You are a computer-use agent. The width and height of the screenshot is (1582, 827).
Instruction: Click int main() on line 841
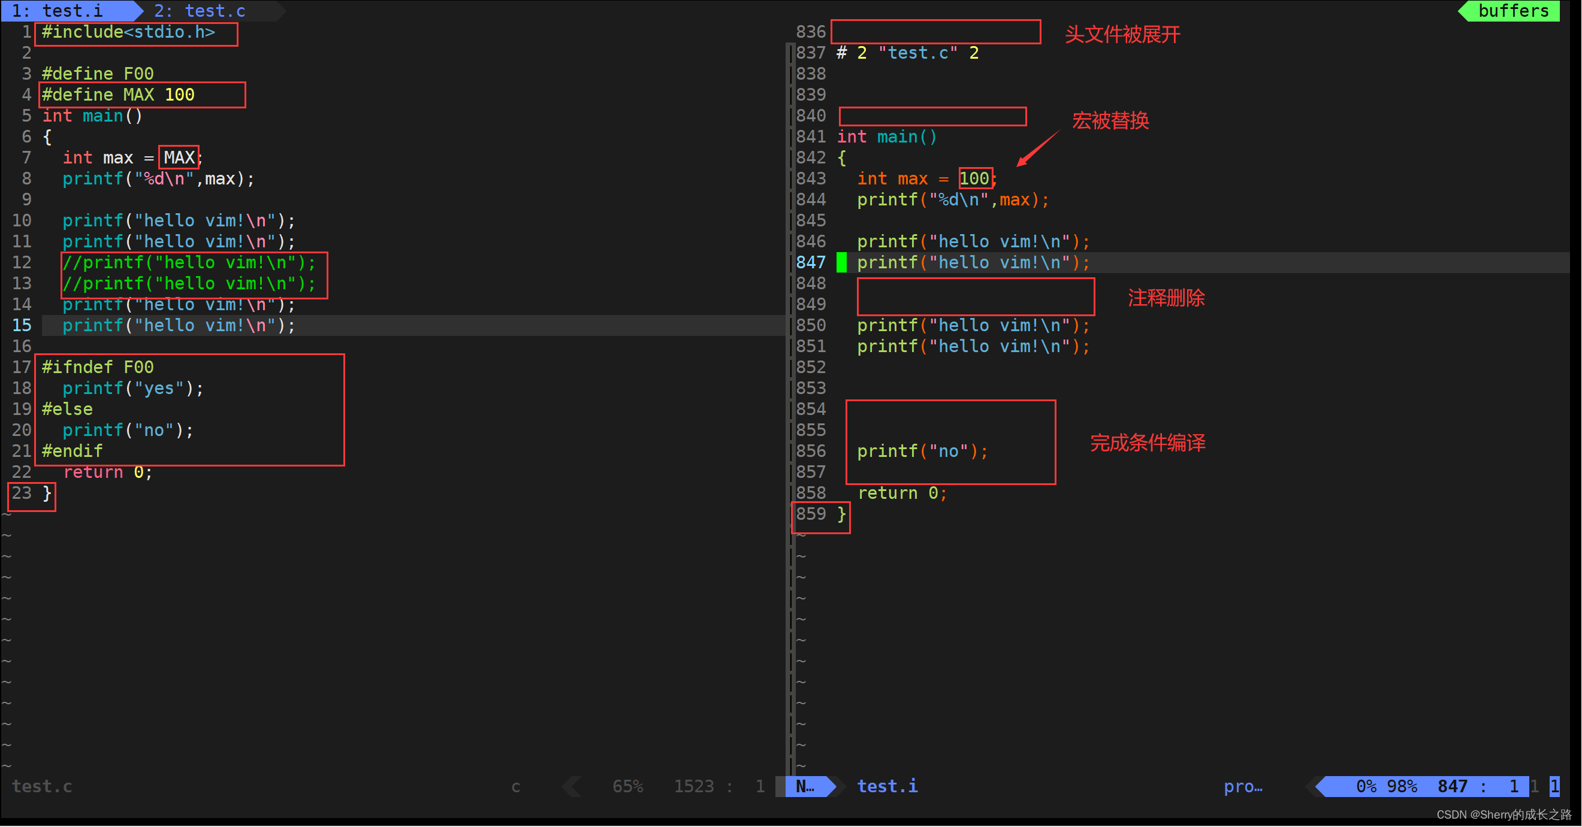(x=887, y=136)
